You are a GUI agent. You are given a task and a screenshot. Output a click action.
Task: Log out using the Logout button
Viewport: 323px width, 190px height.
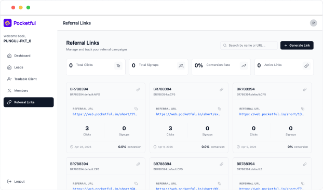[x=16, y=181]
